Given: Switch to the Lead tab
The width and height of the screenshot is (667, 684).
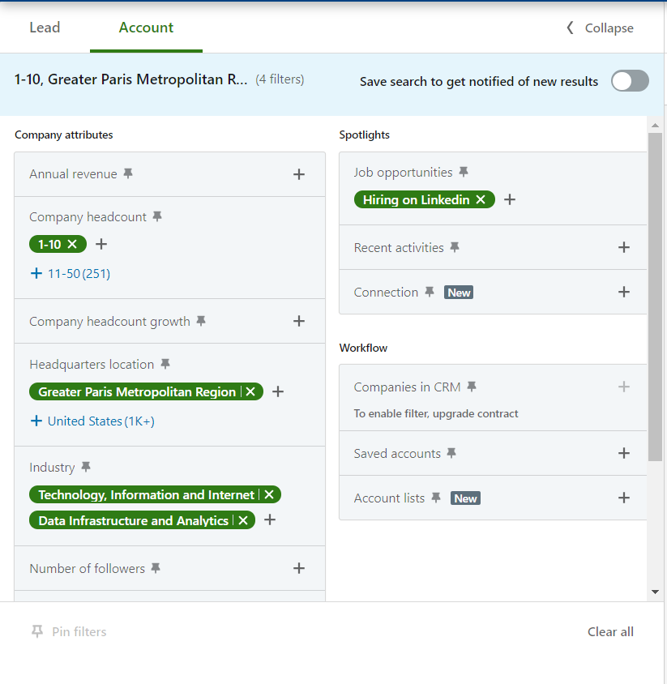Looking at the screenshot, I should click(x=45, y=28).
